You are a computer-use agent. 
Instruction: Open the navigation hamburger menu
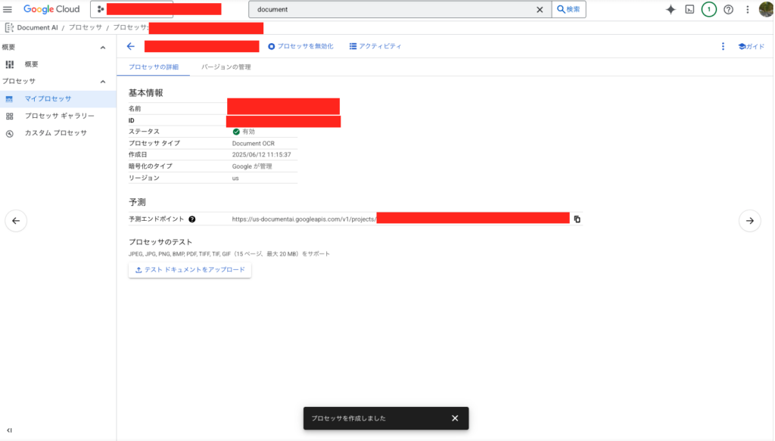[8, 8]
